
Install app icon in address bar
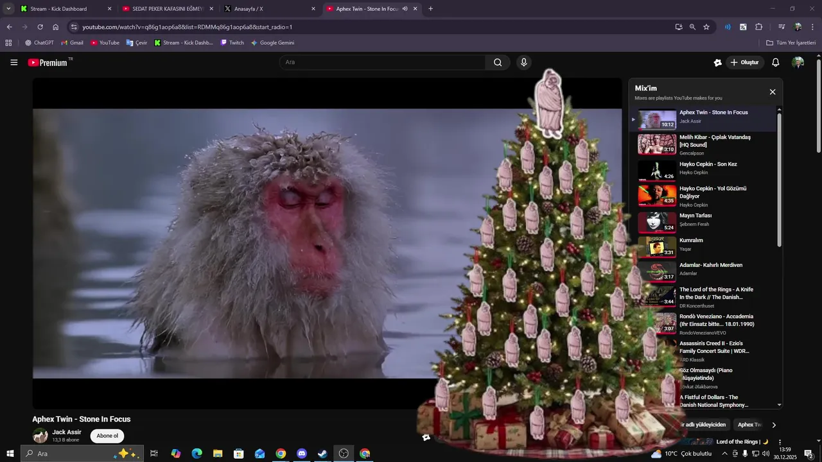point(679,27)
